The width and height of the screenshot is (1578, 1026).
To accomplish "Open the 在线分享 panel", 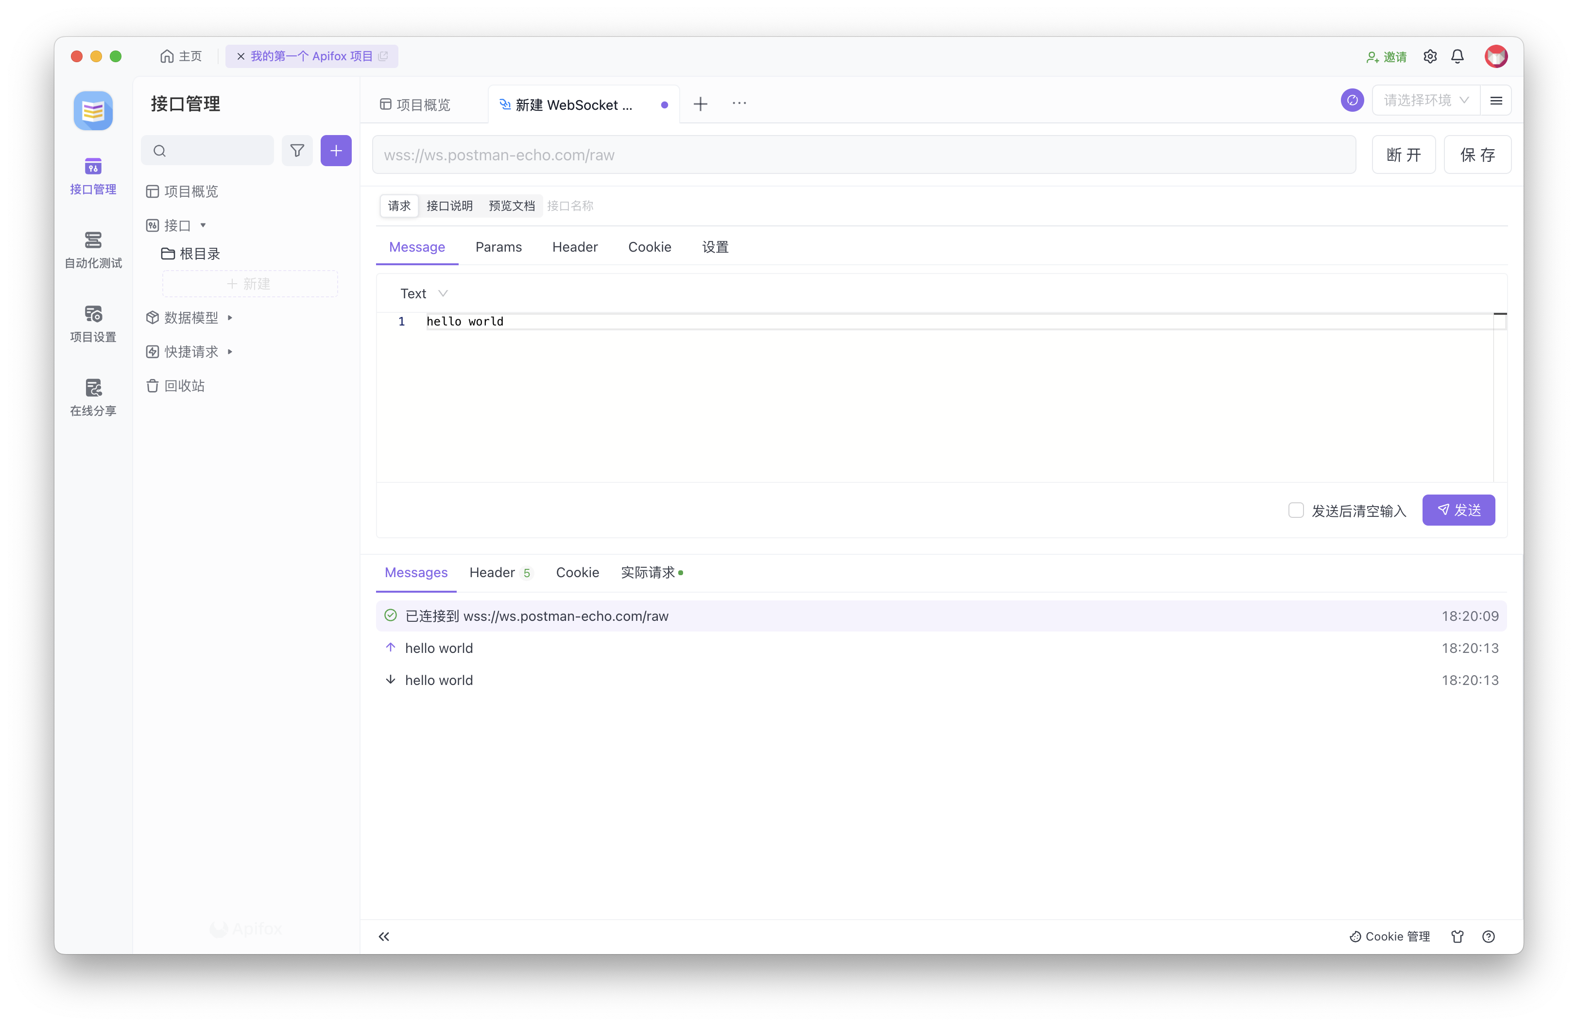I will pyautogui.click(x=93, y=397).
